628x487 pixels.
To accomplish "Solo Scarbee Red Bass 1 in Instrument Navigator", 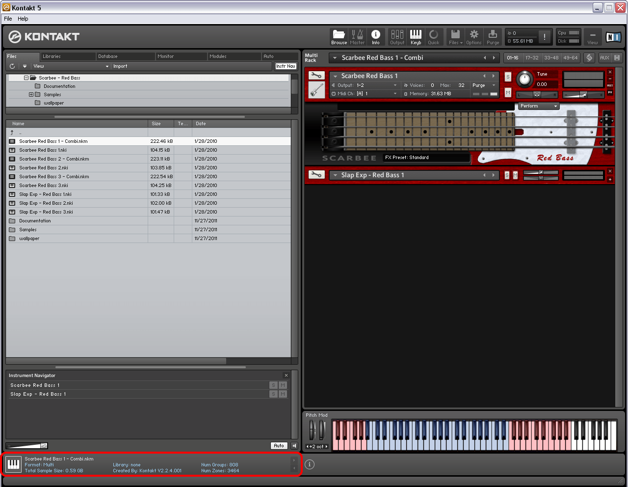I will [273, 385].
